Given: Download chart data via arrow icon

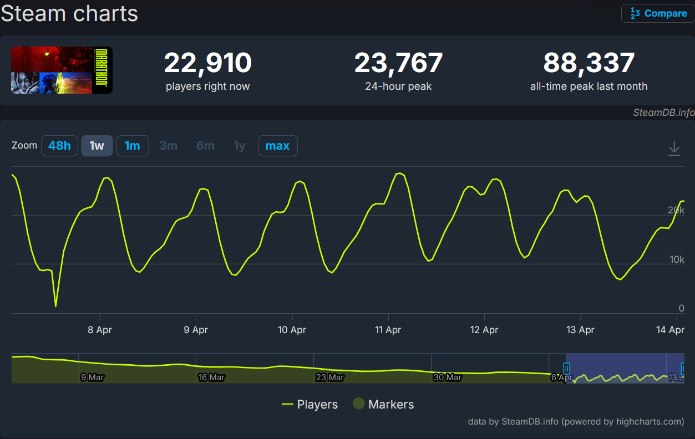Looking at the screenshot, I should pyautogui.click(x=674, y=149).
